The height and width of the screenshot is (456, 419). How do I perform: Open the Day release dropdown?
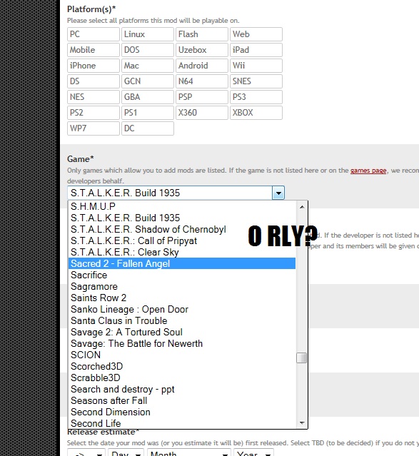pyautogui.click(x=126, y=453)
